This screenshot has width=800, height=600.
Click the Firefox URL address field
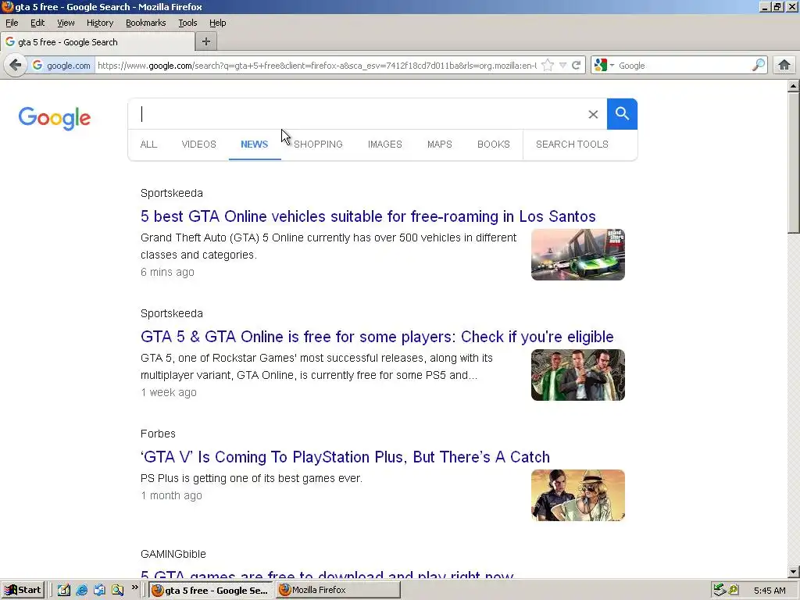click(316, 66)
